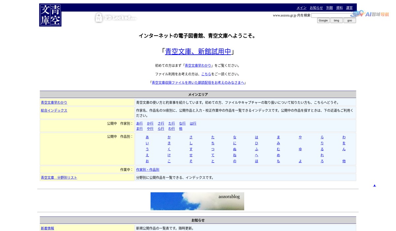Open the 別館 navigation link
The image size is (396, 231).
click(329, 7)
